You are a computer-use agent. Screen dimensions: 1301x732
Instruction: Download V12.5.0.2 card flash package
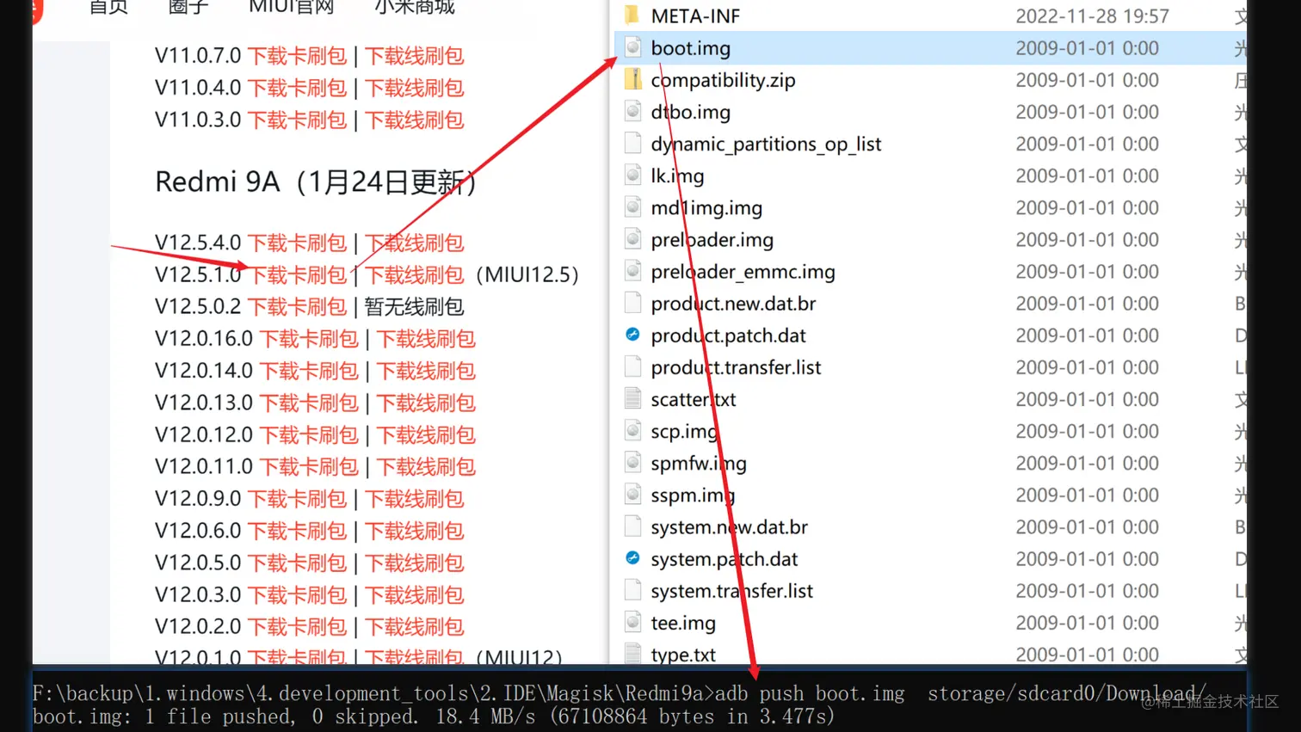click(297, 306)
